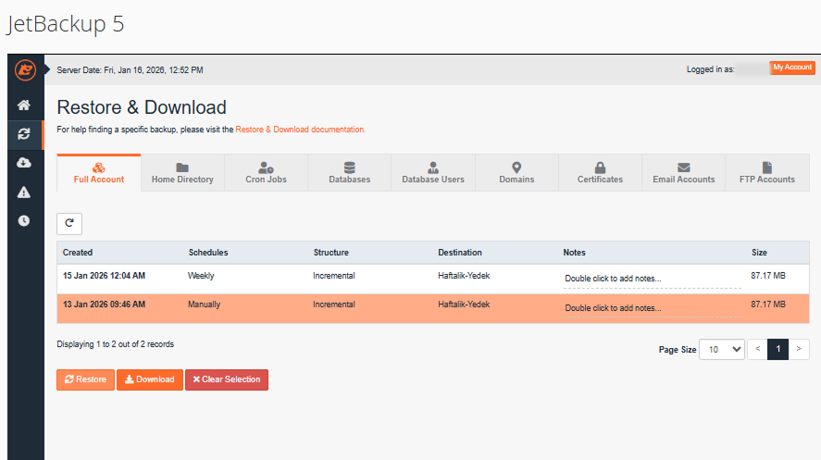Select the Restore & Download sidebar icon
Screen dimensions: 821x460
point(24,134)
